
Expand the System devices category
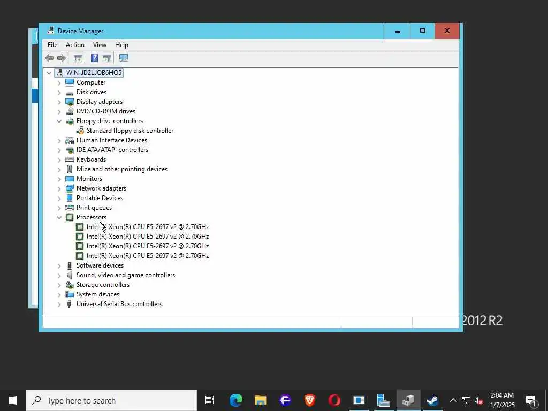click(59, 295)
